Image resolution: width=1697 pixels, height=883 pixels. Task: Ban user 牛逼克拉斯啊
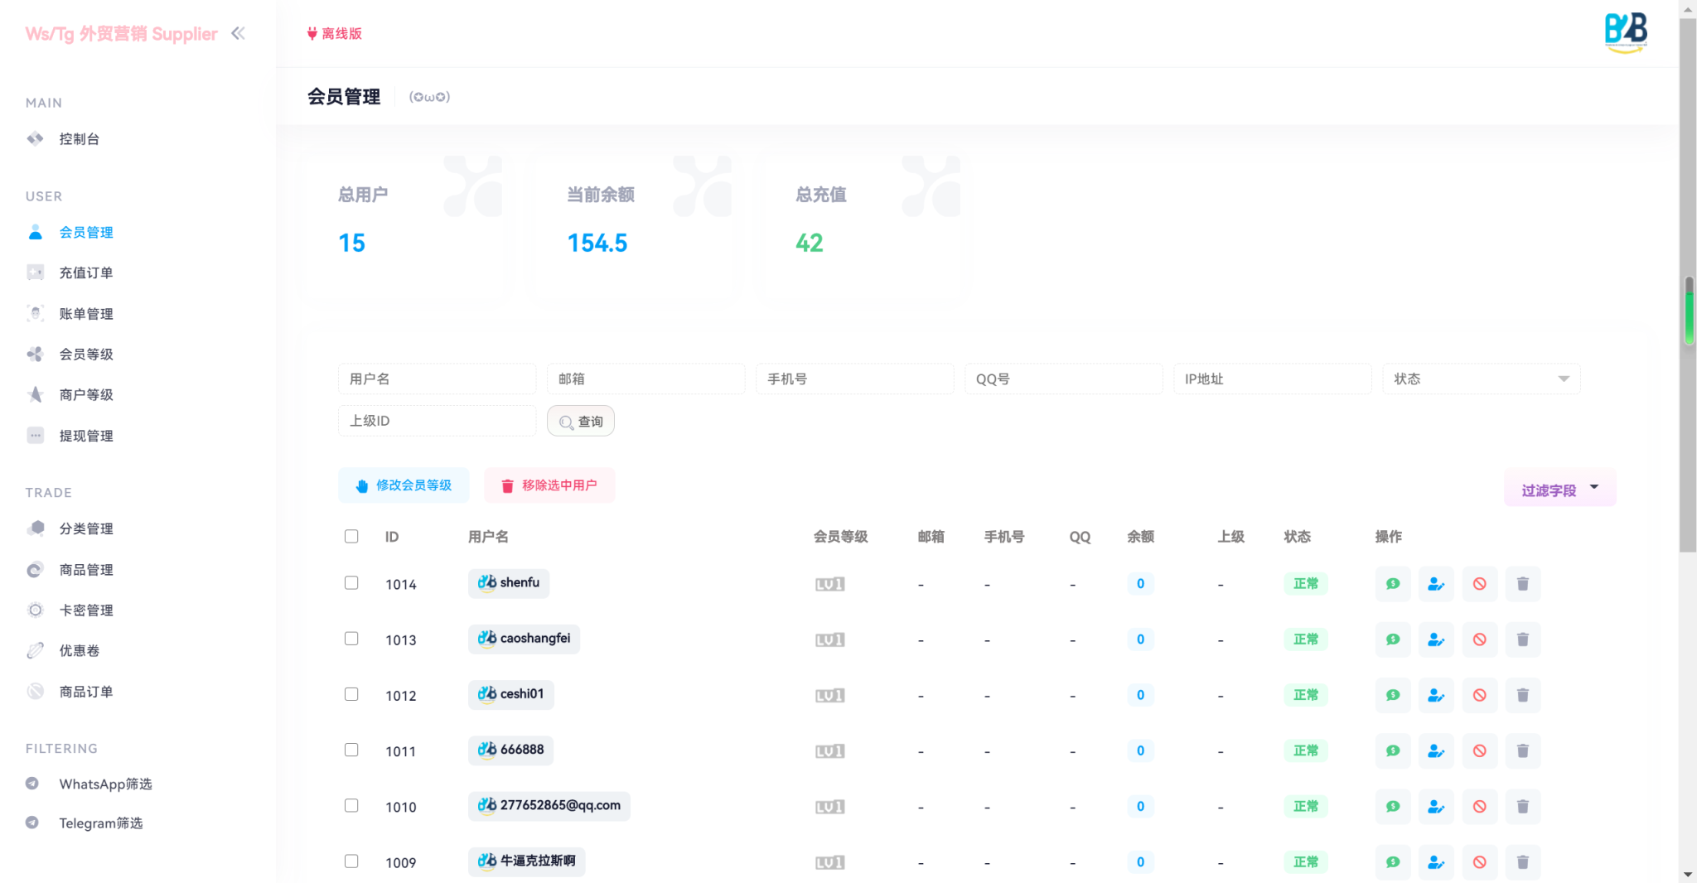point(1479,862)
